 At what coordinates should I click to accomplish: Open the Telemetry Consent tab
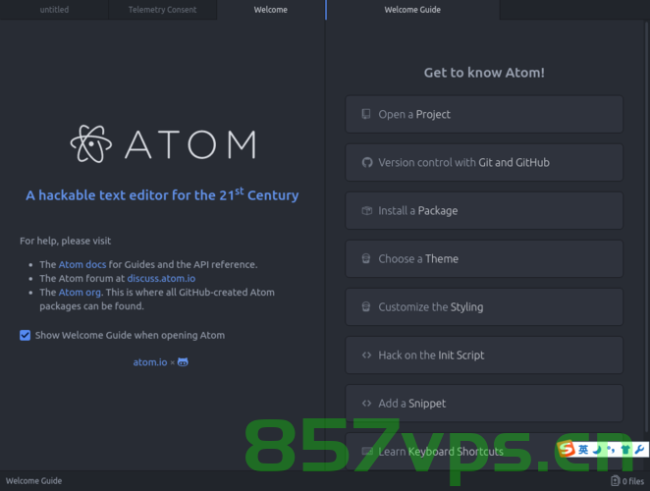tap(163, 10)
